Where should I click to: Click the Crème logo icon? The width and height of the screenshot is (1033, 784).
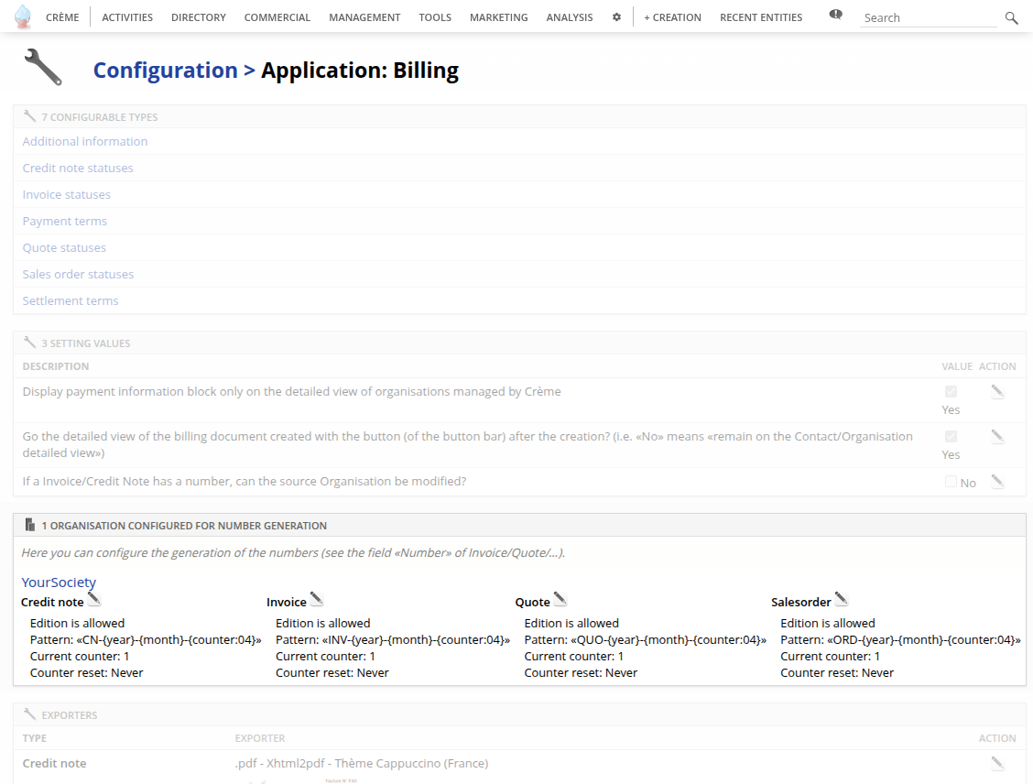click(22, 16)
